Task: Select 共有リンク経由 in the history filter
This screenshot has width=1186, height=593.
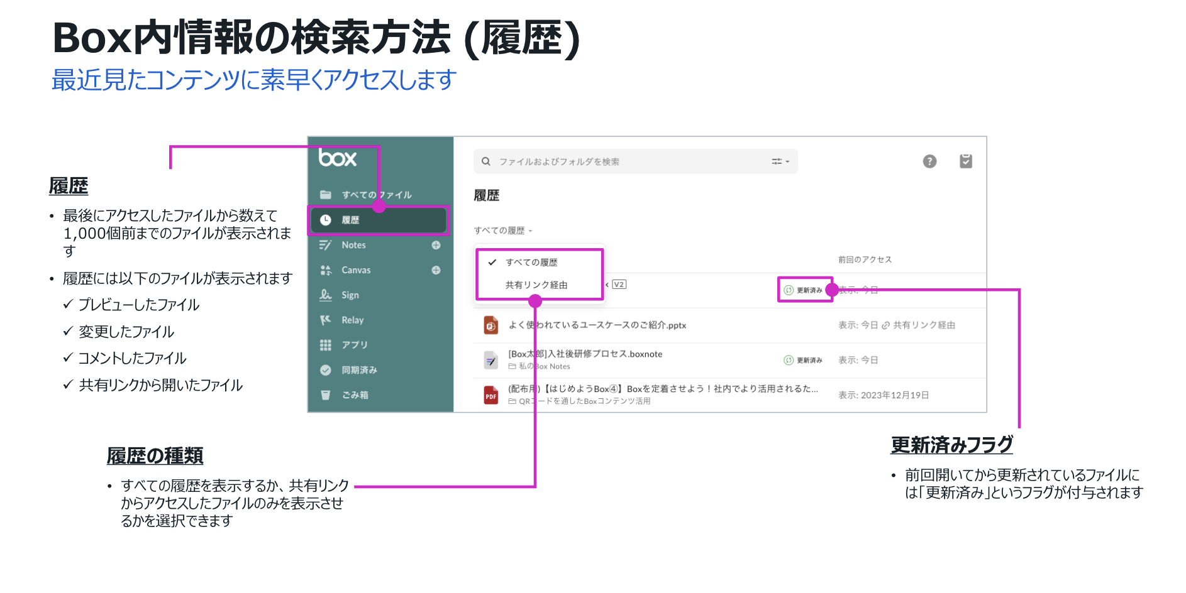Action: point(536,285)
